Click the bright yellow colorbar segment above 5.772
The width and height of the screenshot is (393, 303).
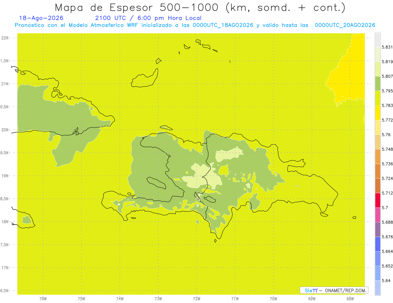point(378,112)
